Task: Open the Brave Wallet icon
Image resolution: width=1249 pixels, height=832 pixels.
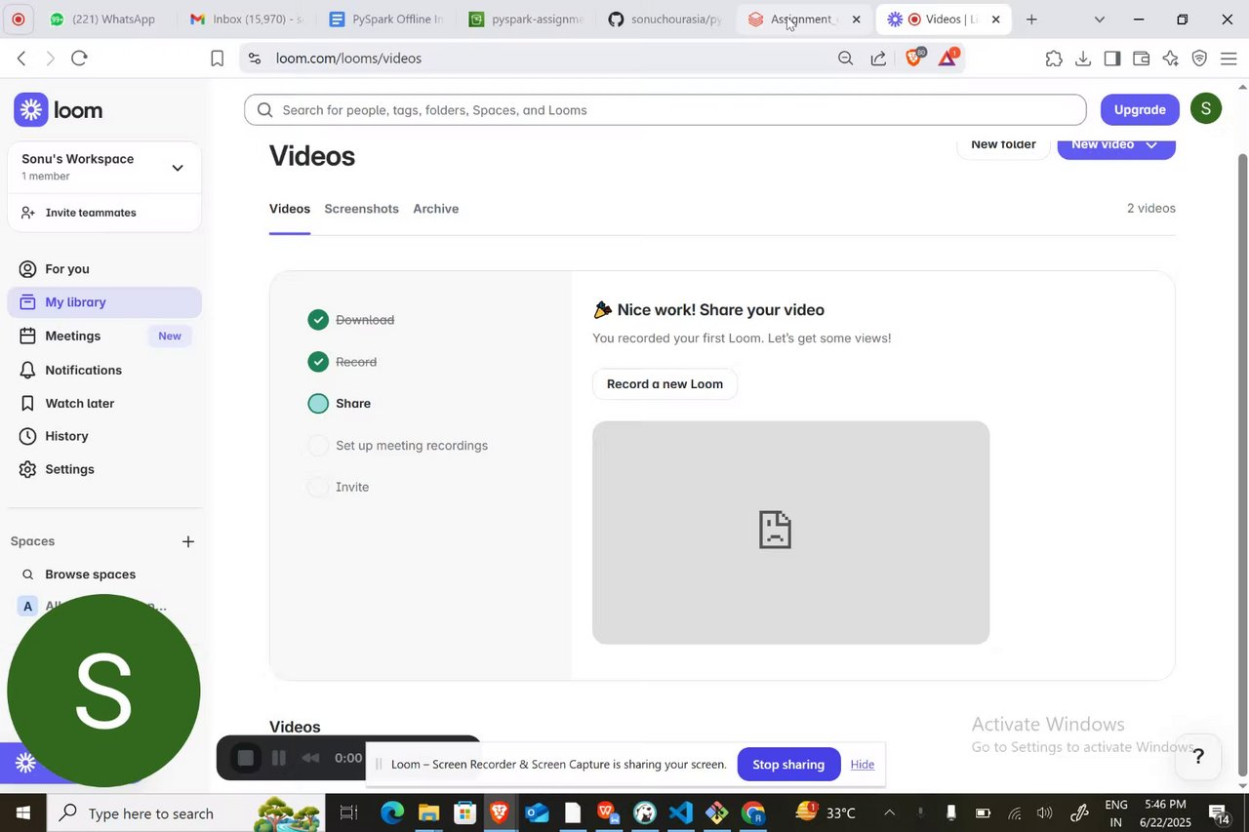Action: pos(1141,59)
